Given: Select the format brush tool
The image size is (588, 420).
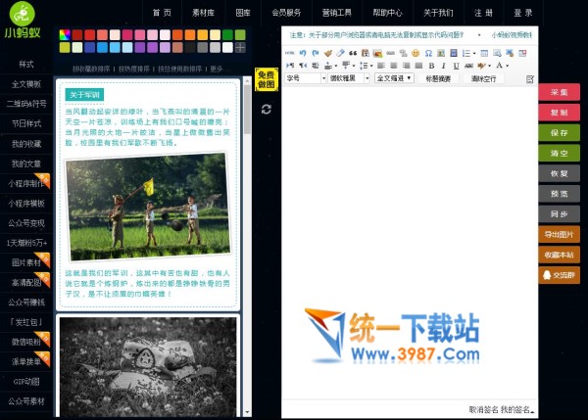Looking at the screenshot, I should (327, 53).
